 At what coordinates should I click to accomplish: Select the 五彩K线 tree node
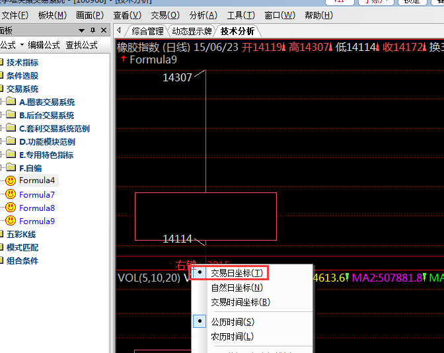coord(21,235)
